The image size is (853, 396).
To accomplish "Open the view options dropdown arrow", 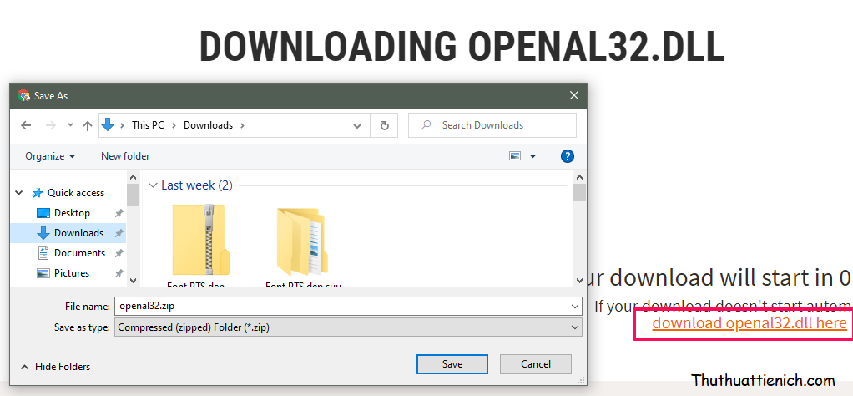I will 532,156.
